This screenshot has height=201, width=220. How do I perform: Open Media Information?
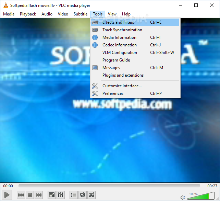click(135, 37)
